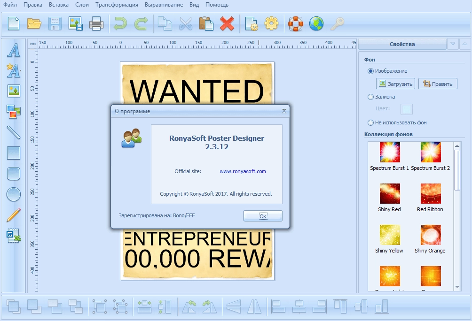This screenshot has width=472, height=321.
Task: Click the Cut scissors icon
Action: 185,23
